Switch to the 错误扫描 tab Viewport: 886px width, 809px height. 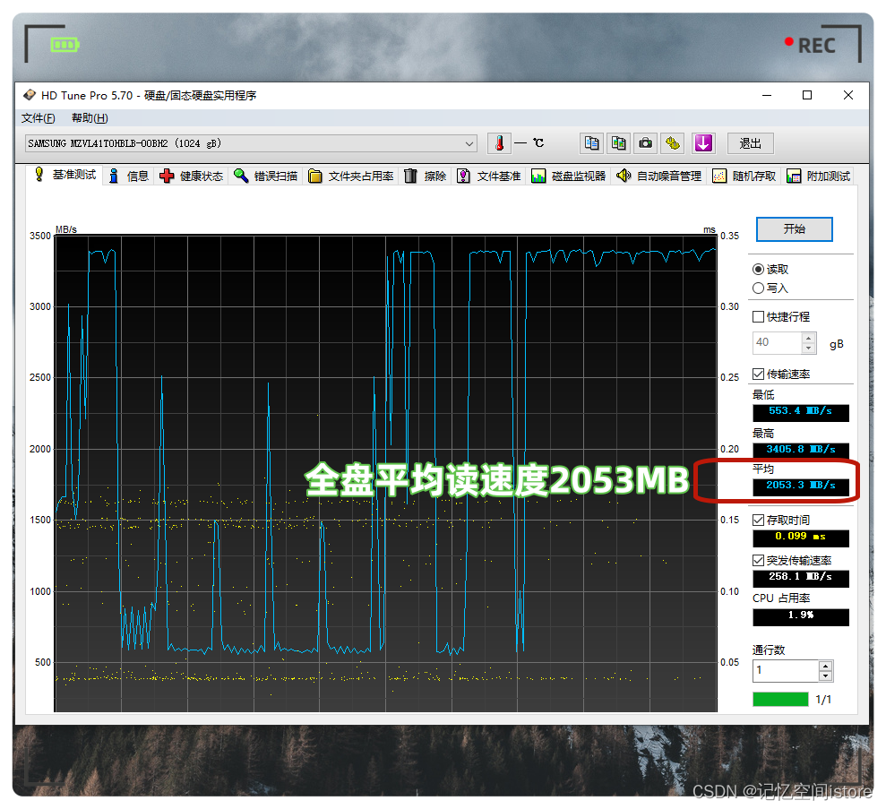(x=265, y=176)
